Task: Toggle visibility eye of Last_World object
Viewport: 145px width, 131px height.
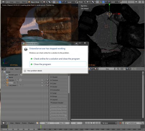Action: [42, 86]
